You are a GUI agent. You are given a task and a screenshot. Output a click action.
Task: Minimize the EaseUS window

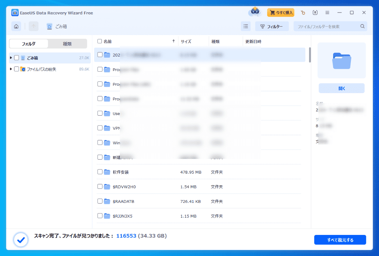tap(339, 13)
